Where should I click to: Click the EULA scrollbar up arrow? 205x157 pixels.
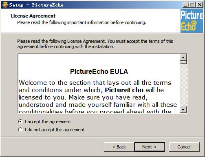coord(183,57)
